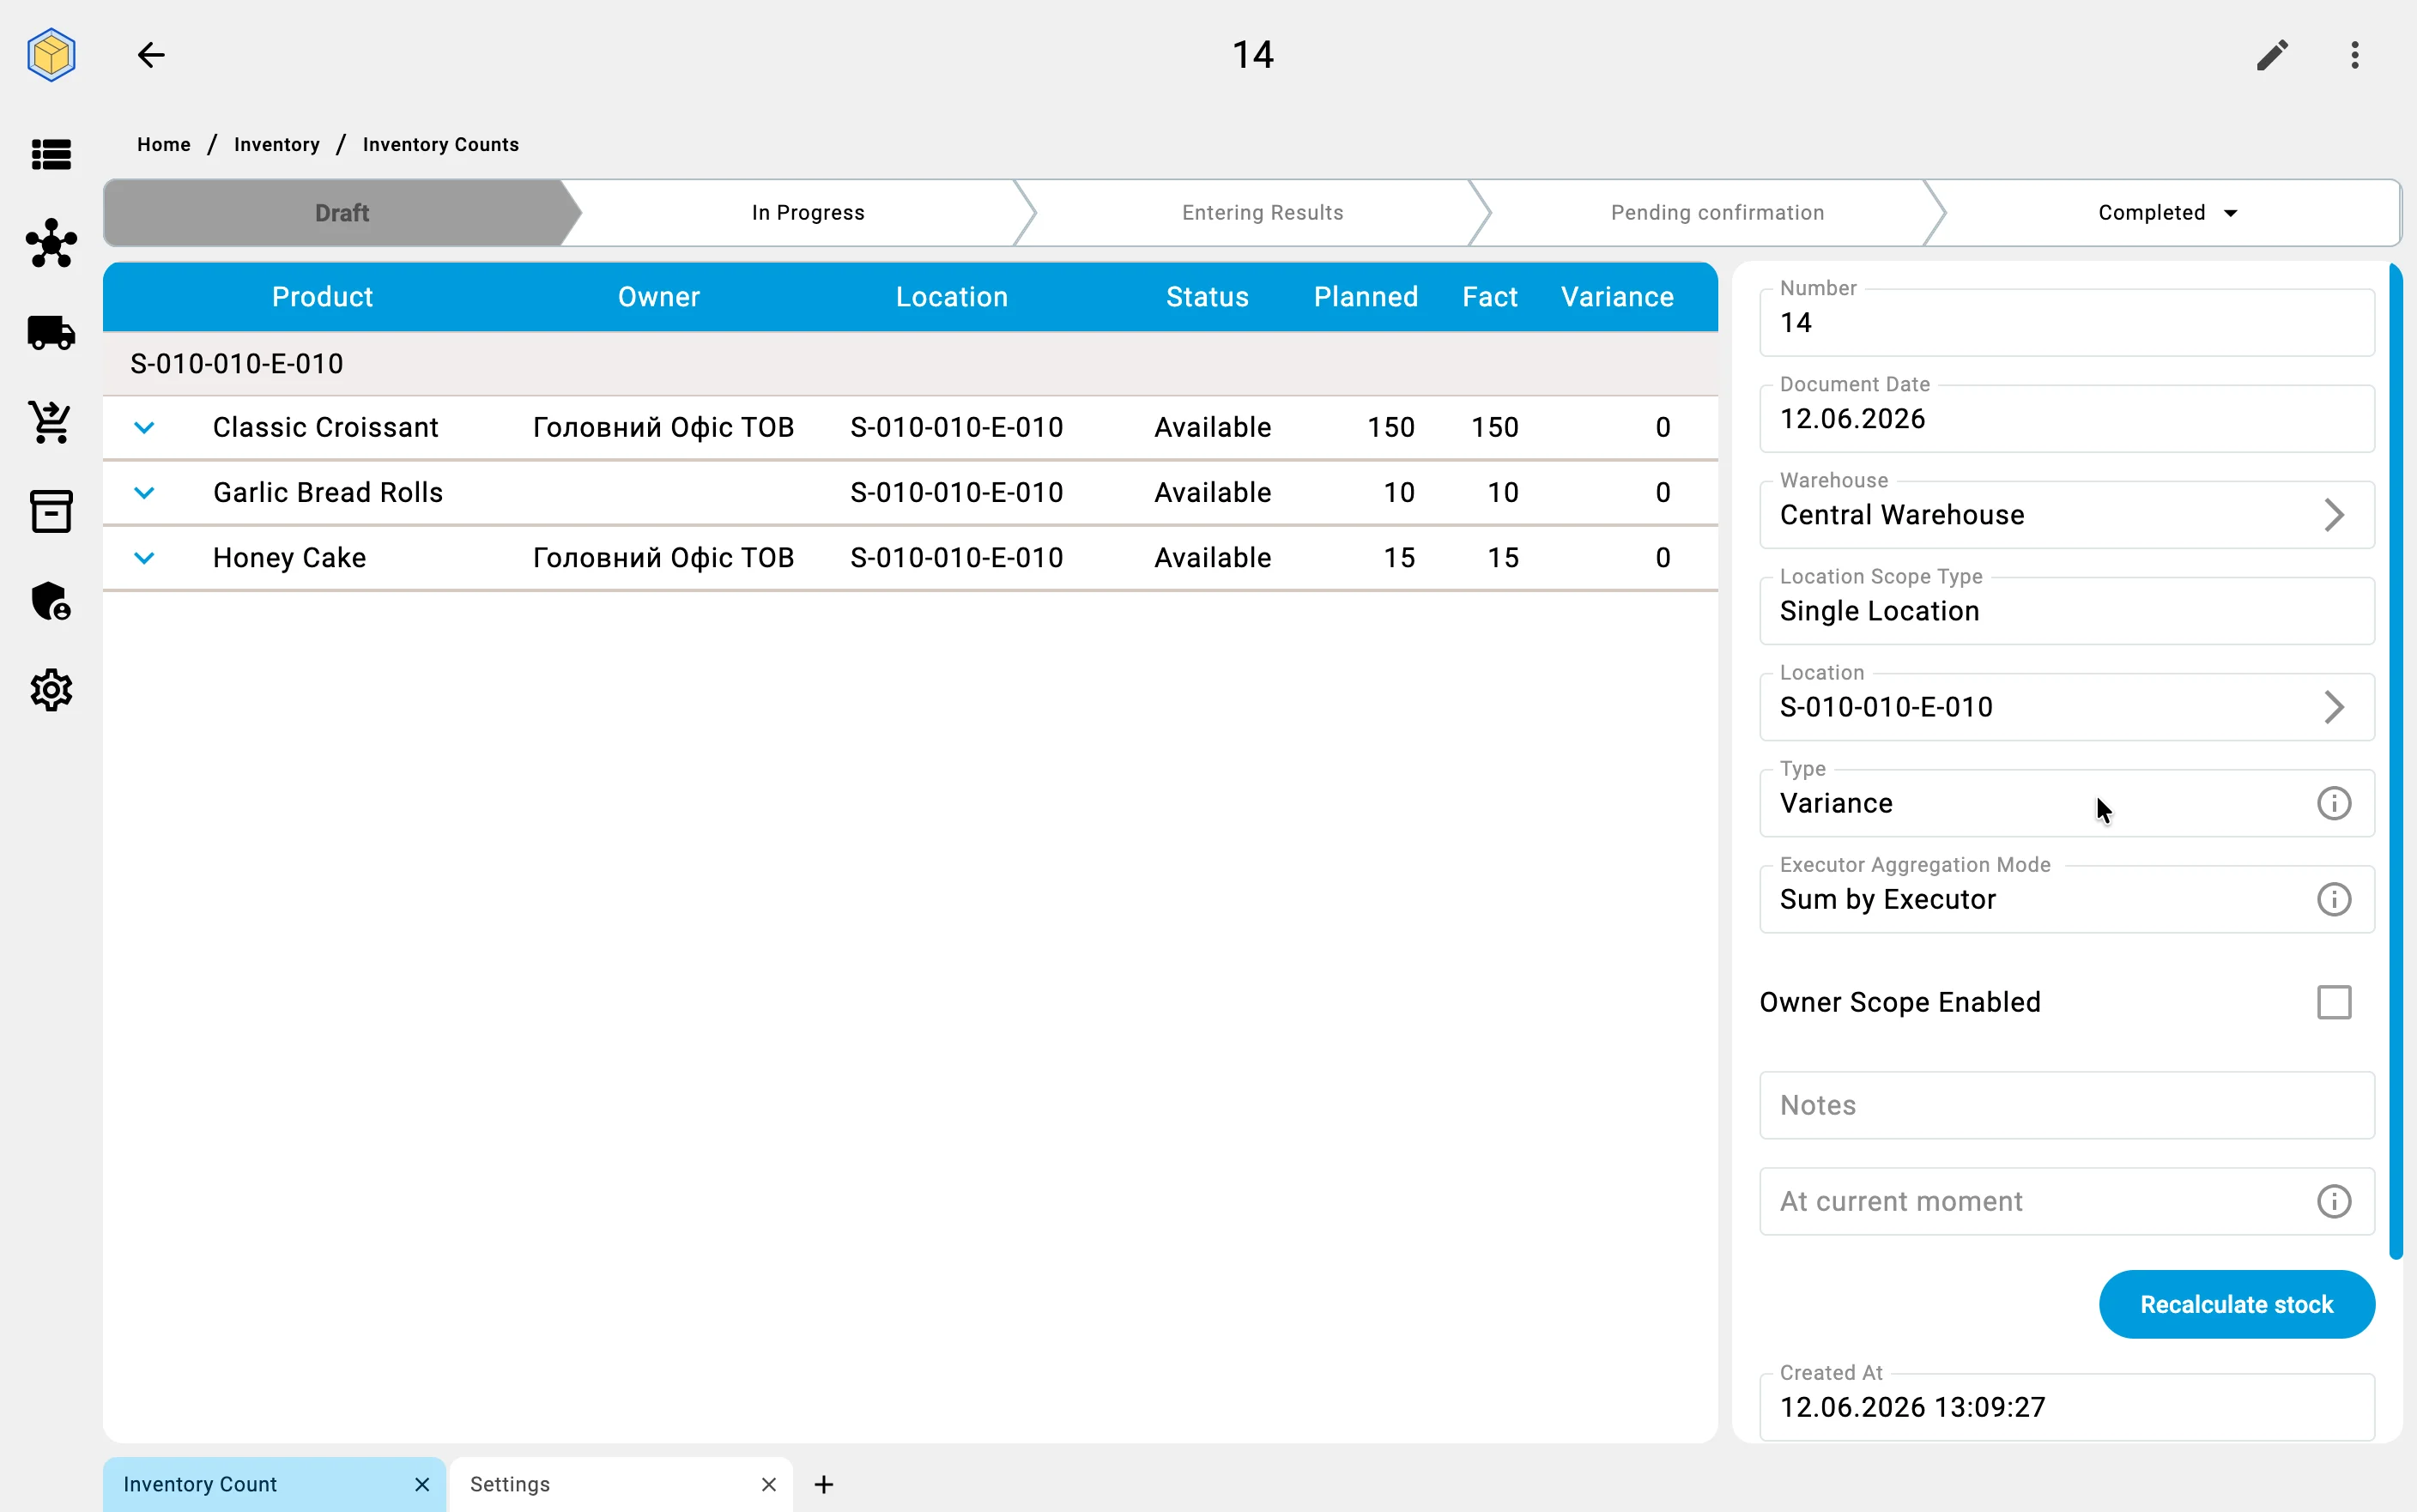Click the Recalculate stock button
Image resolution: width=2417 pixels, height=1512 pixels.
[x=2236, y=1304]
